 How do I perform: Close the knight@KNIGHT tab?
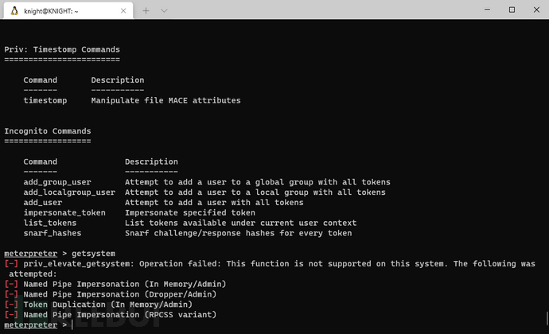(123, 11)
